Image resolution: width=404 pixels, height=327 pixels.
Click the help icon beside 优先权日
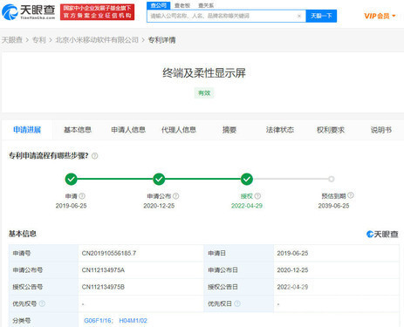tap(237, 303)
